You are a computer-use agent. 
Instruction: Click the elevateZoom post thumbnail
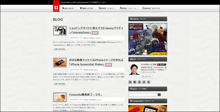click(x=60, y=31)
